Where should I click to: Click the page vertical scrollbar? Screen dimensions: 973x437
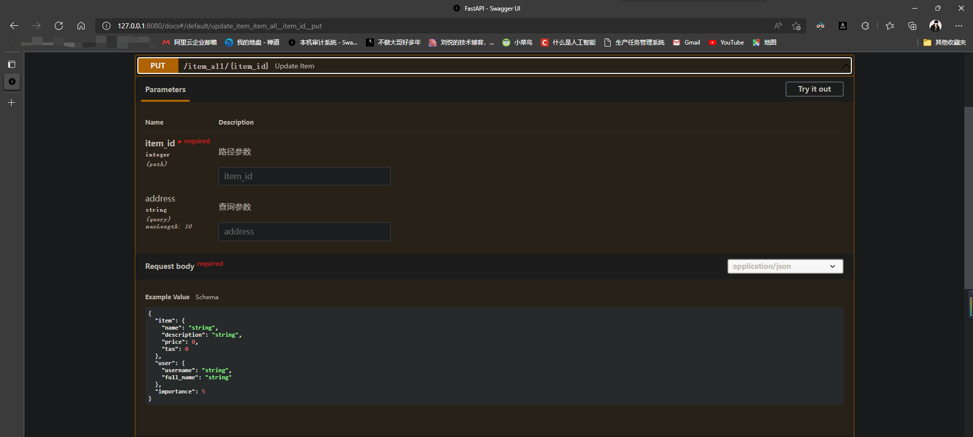coord(968,203)
